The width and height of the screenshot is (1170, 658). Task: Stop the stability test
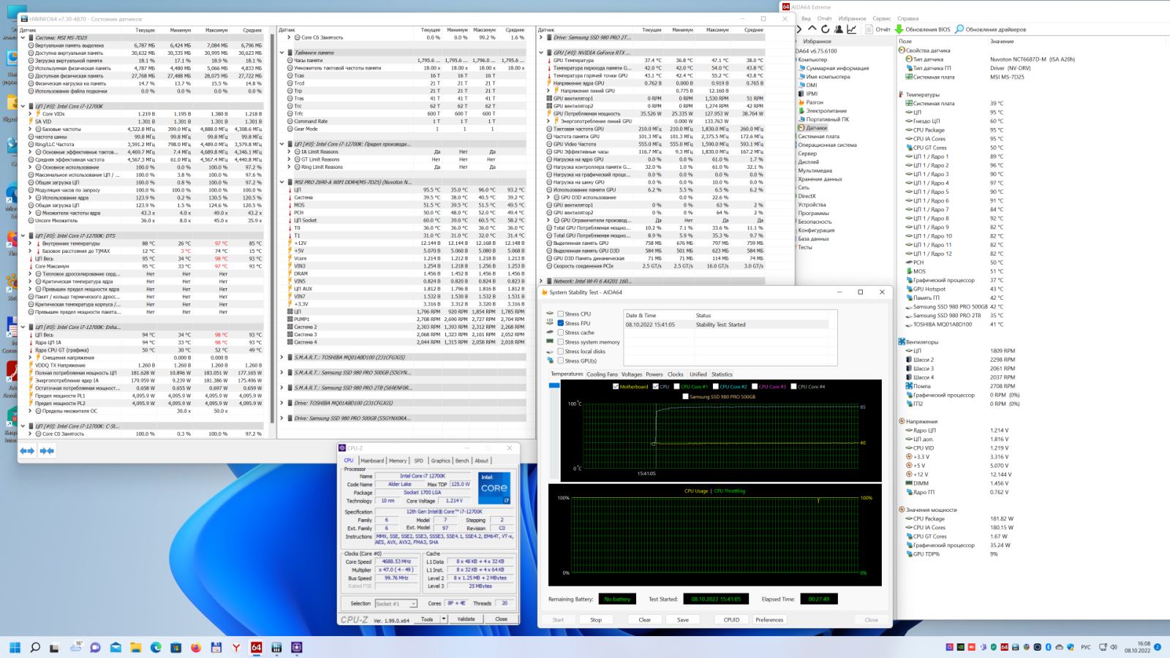(596, 620)
